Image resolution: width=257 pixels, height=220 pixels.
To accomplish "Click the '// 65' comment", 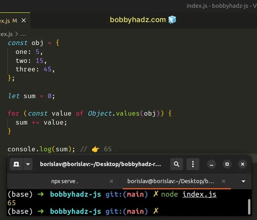I will 96,149.
